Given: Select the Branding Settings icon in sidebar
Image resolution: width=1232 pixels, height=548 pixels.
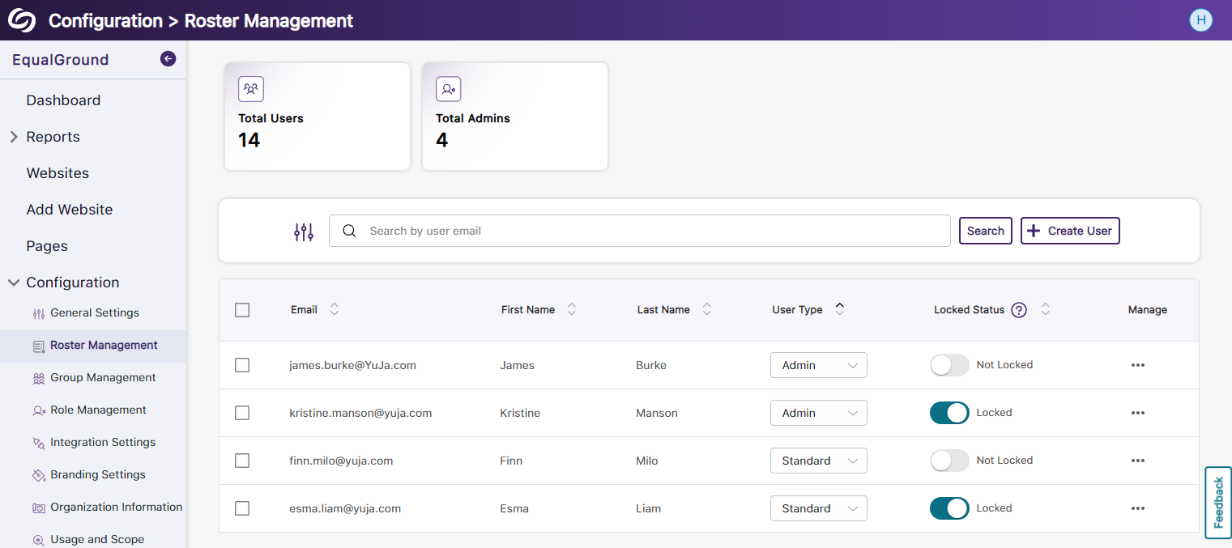Looking at the screenshot, I should 38,474.
